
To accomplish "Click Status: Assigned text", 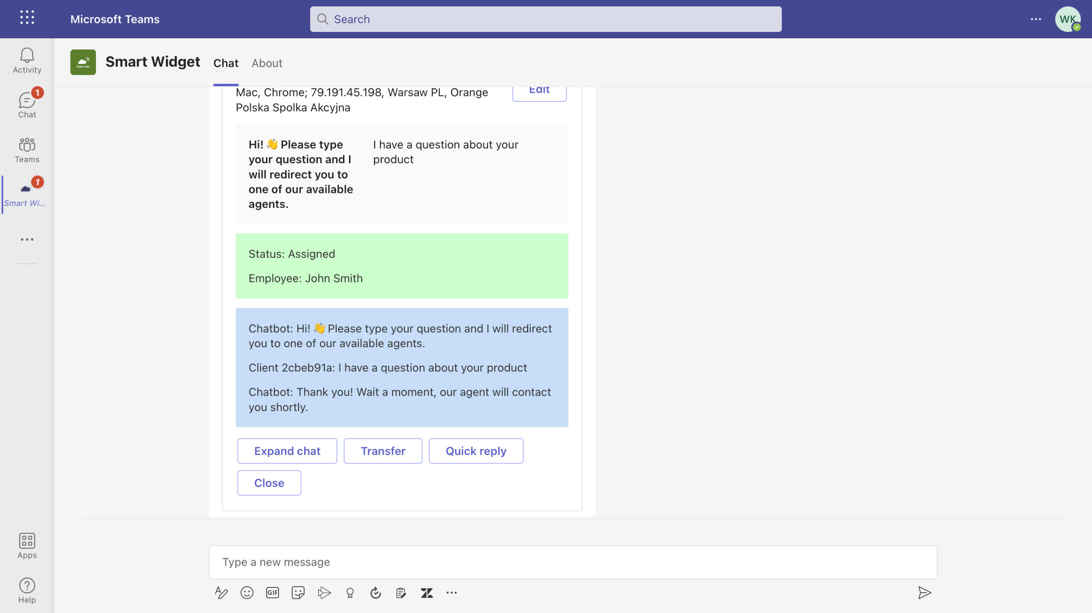I will (x=292, y=254).
